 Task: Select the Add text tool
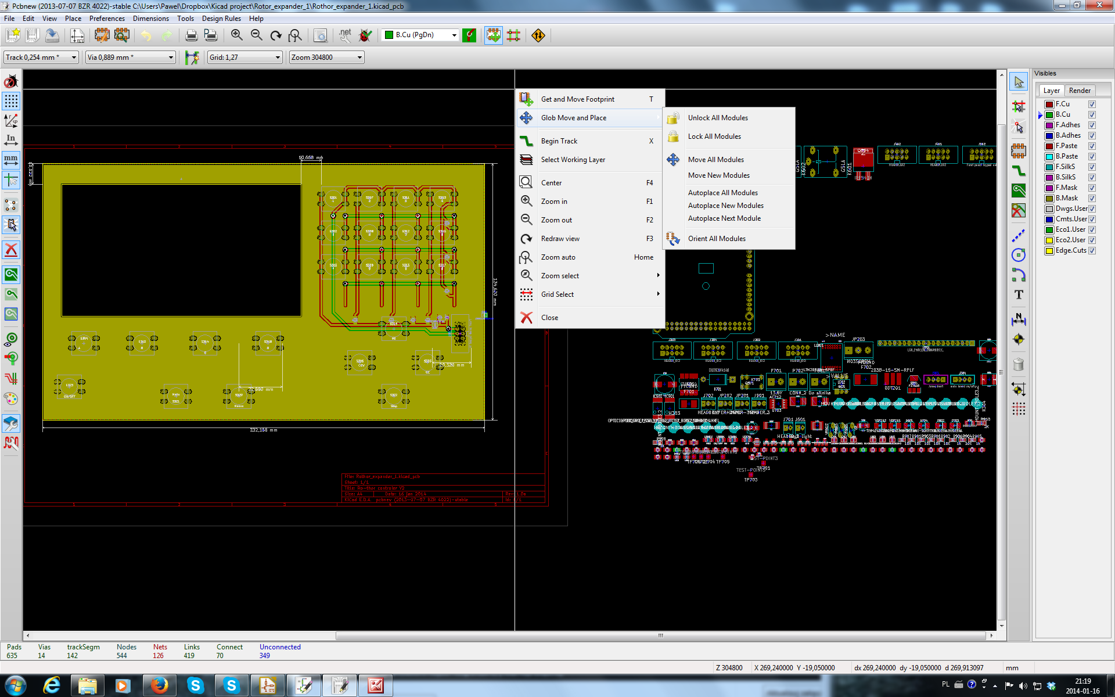[x=1019, y=295]
